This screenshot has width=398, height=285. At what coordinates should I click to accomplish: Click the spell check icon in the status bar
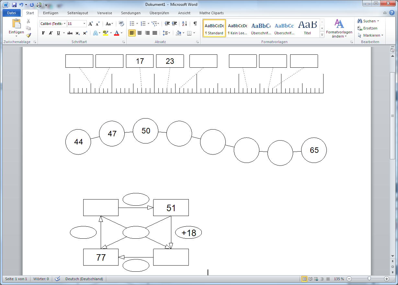(58, 279)
